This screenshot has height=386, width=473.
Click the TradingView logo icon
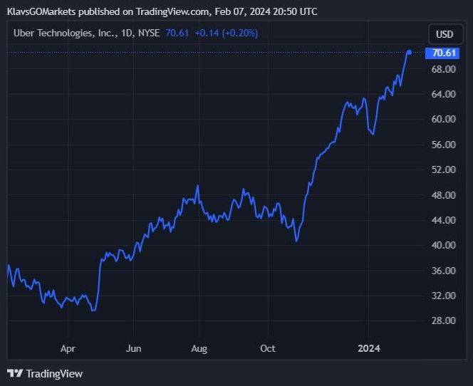(15, 373)
